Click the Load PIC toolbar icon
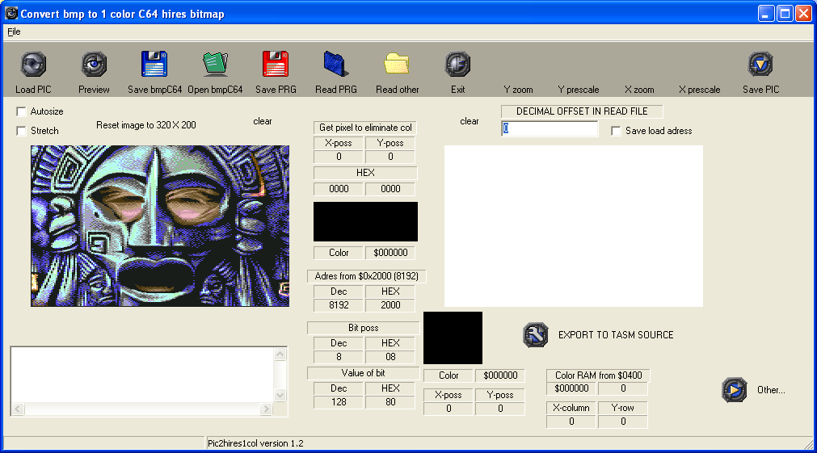Screen dimensions: 817x453 (33, 65)
